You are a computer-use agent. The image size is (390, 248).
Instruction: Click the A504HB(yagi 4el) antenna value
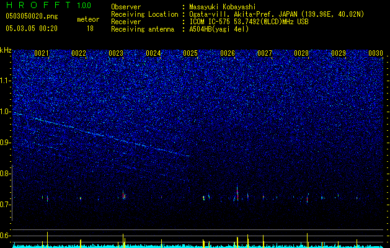(x=219, y=29)
